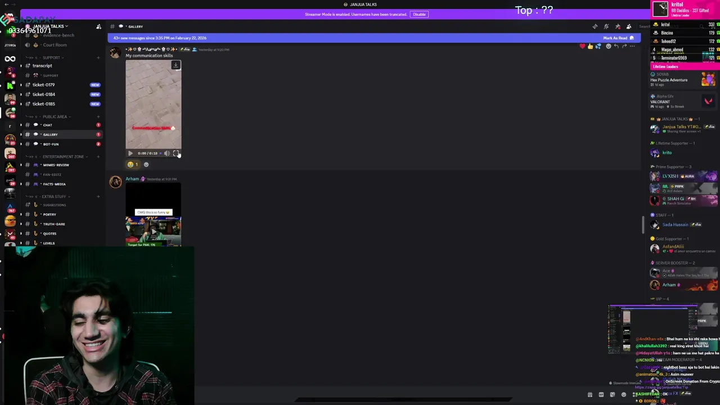This screenshot has width=720, height=405.
Task: Open the green K server icon
Action: (x=10, y=85)
